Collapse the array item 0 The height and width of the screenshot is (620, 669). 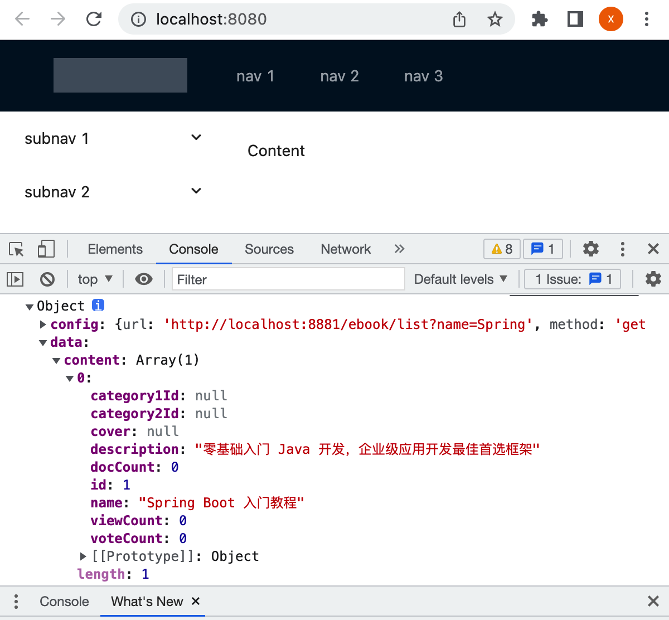[70, 378]
